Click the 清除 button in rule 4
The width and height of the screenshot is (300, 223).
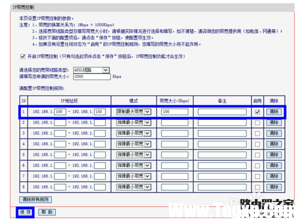click(x=274, y=144)
